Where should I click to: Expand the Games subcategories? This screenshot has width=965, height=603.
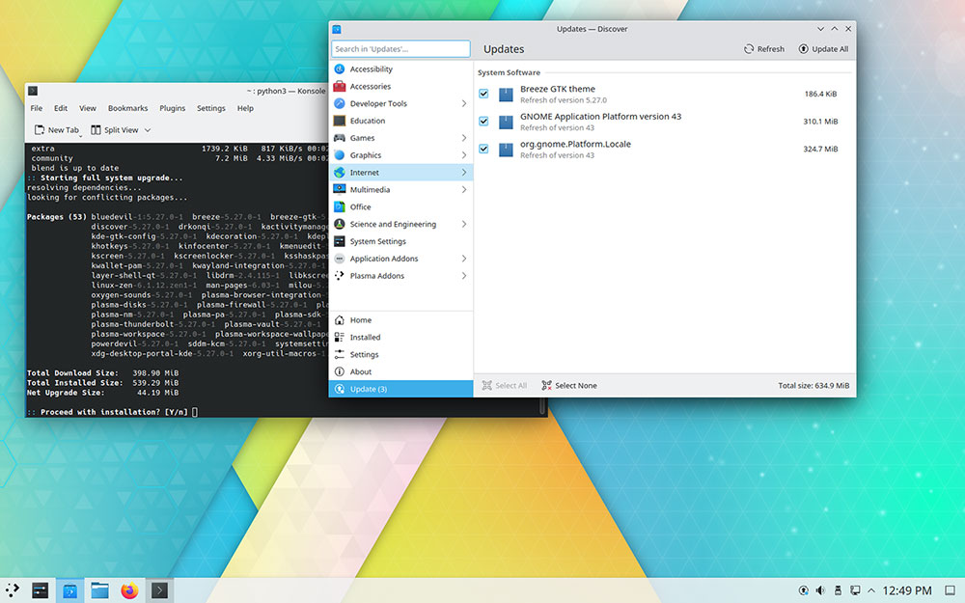pyautogui.click(x=464, y=138)
